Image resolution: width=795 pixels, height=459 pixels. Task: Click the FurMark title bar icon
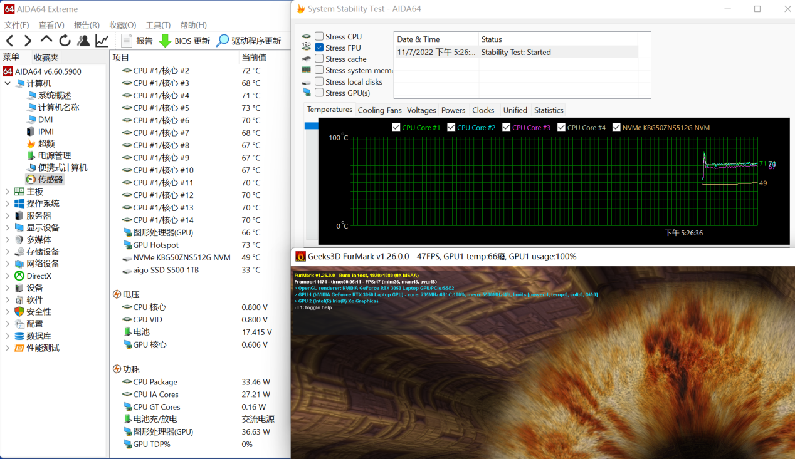(301, 256)
